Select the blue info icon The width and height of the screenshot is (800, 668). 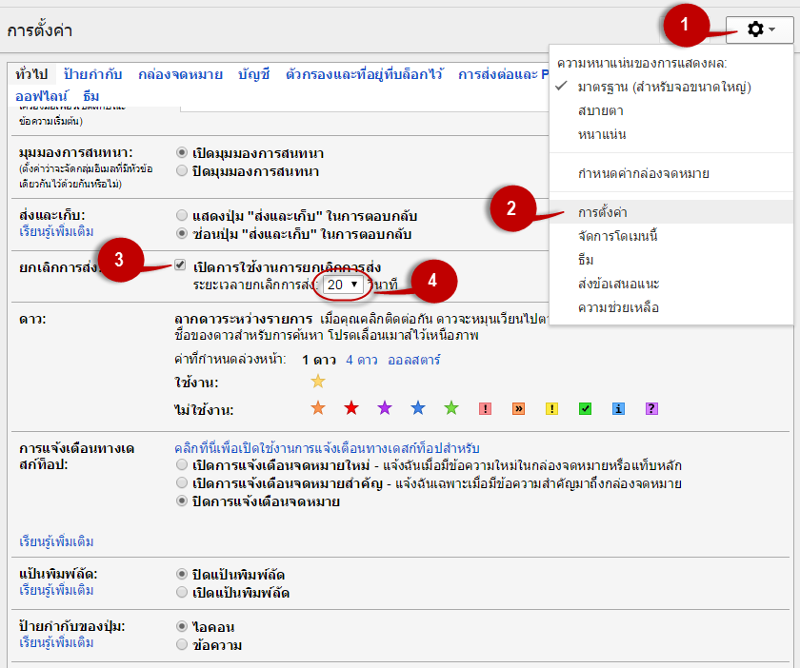pyautogui.click(x=618, y=409)
